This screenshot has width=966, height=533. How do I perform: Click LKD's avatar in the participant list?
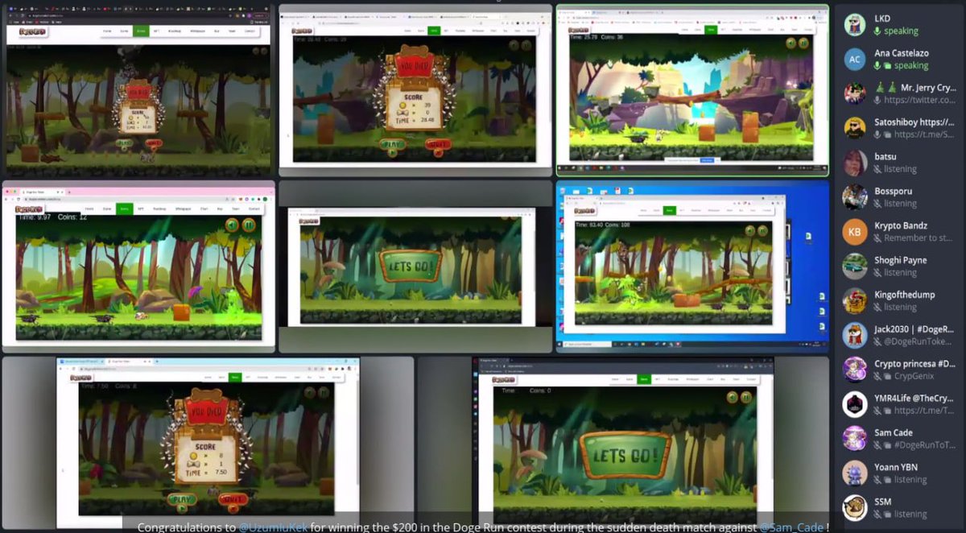tap(855, 24)
